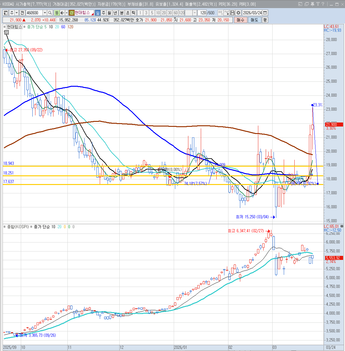The height and width of the screenshot is (351, 345).
Task: Select 월 monthly chart period
Action: coord(109,13)
